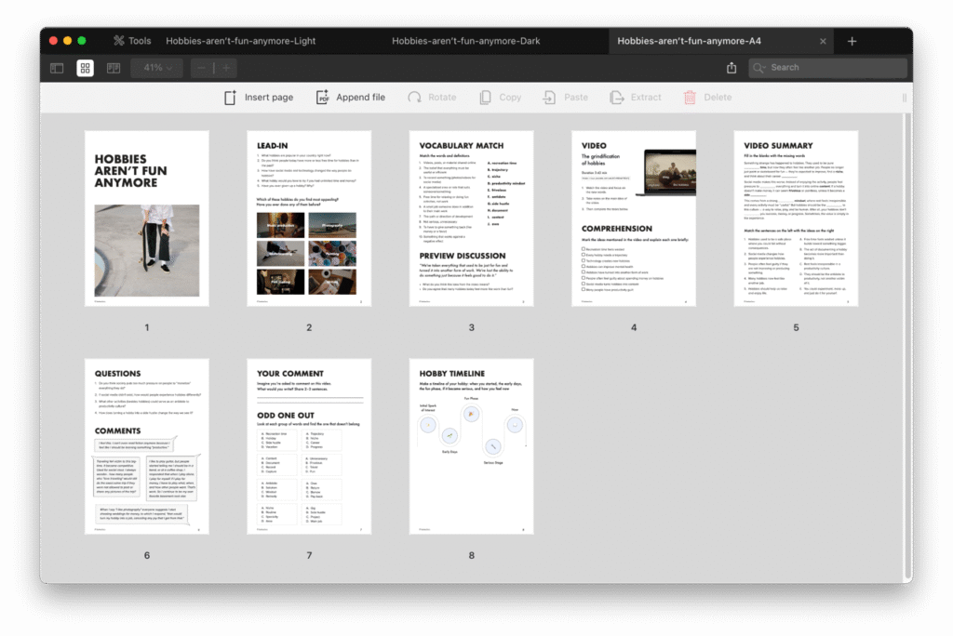This screenshot has width=953, height=636.
Task: Click the Rotate page icon
Action: 411,98
